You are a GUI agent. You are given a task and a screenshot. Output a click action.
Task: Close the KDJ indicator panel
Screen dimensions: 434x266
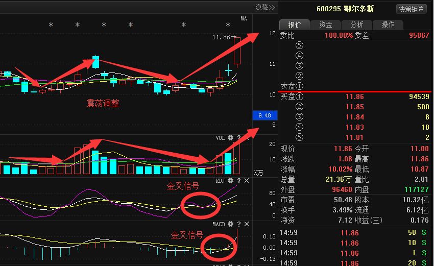[247, 181]
